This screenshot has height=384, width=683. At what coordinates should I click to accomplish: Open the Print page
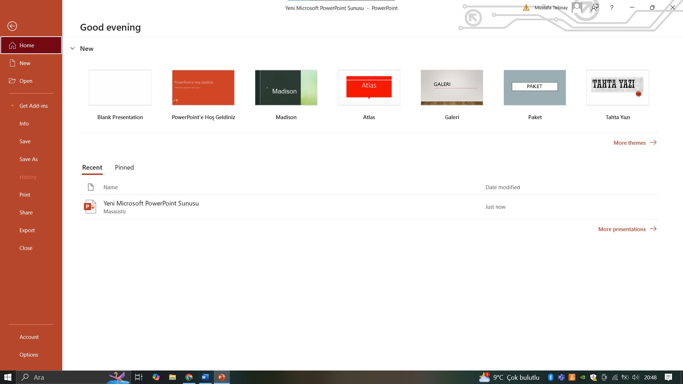coord(31,194)
